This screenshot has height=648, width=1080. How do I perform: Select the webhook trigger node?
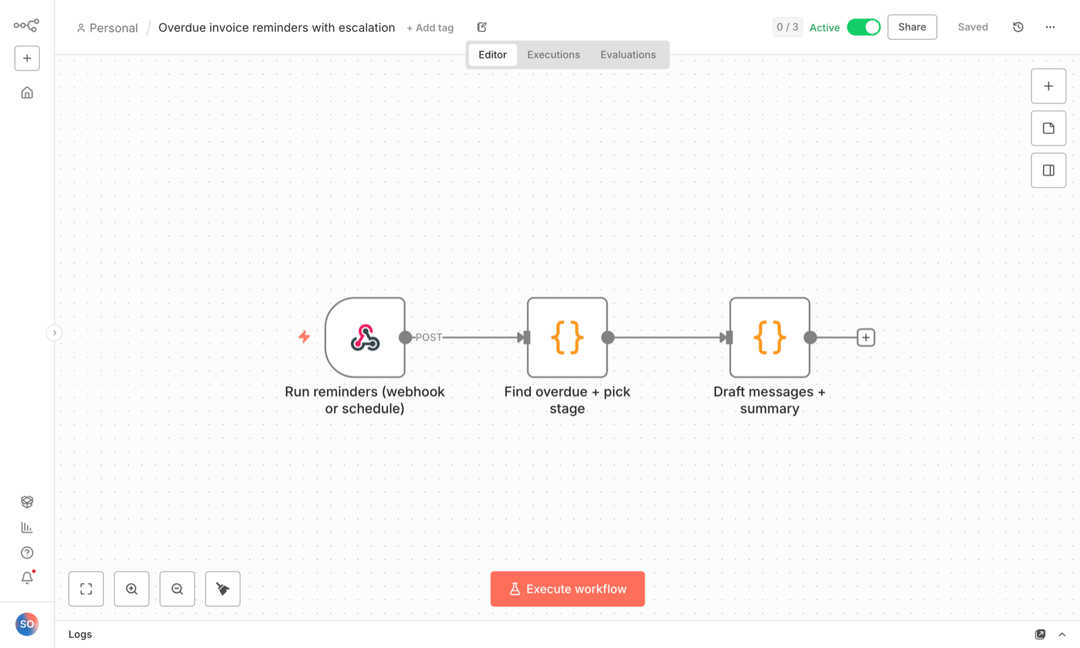(x=365, y=337)
